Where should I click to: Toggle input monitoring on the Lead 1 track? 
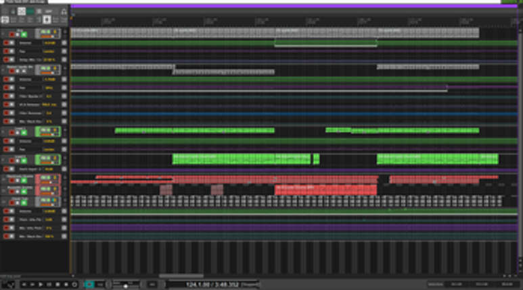coord(18,133)
